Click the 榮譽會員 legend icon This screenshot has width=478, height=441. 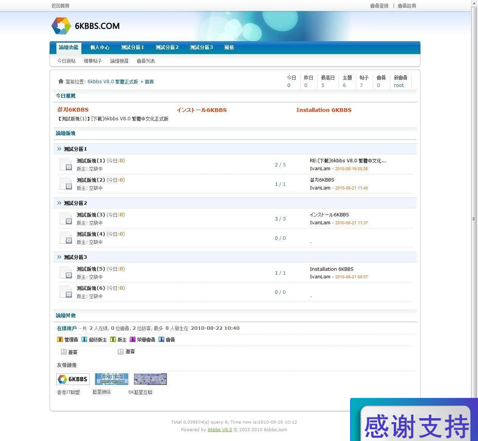[132, 339]
